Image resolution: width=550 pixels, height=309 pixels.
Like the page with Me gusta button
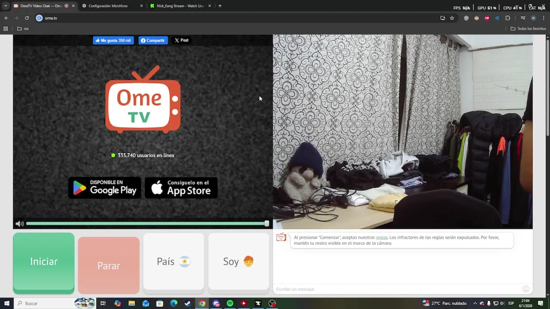click(113, 40)
